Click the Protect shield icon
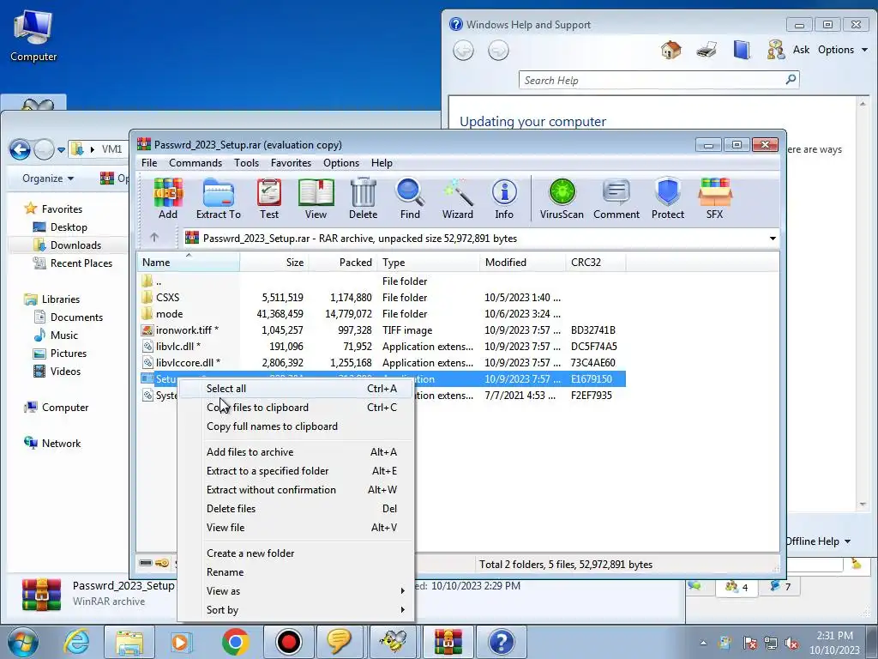The width and height of the screenshot is (878, 659). click(x=667, y=198)
